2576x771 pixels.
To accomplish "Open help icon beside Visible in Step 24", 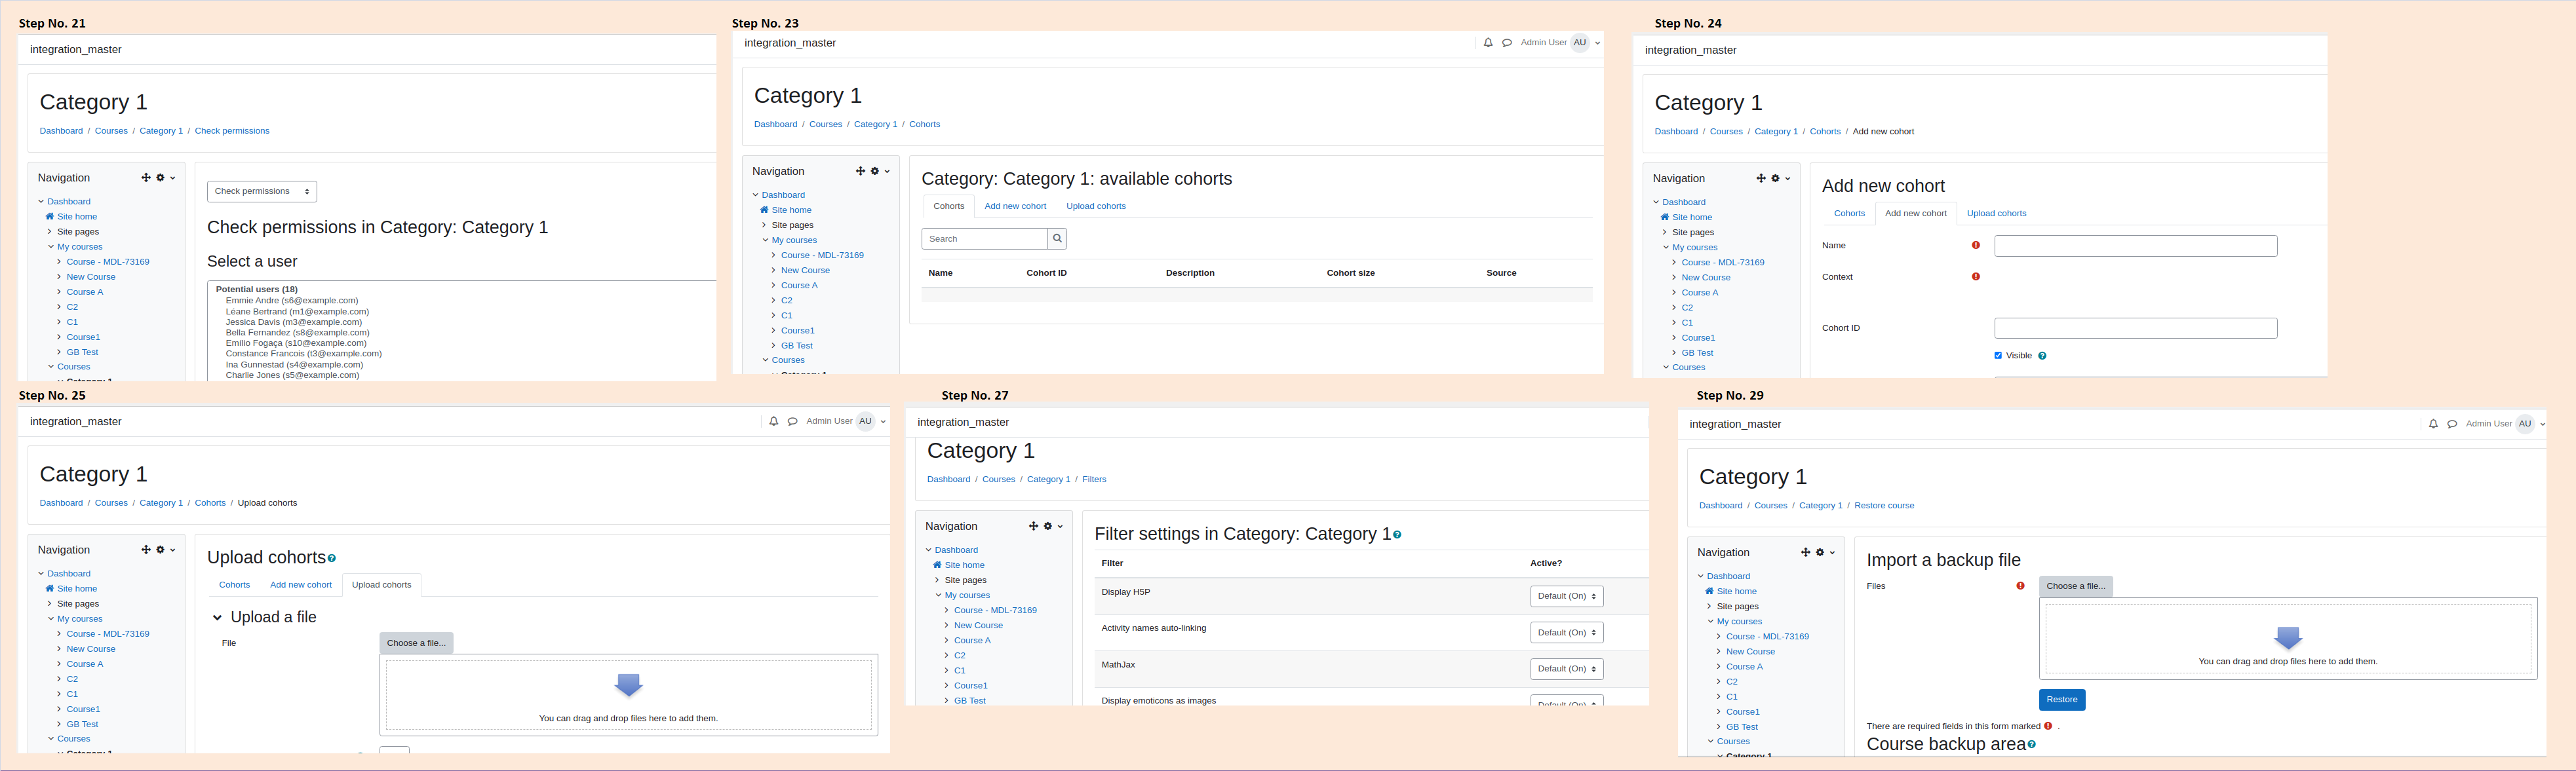I will [2042, 356].
